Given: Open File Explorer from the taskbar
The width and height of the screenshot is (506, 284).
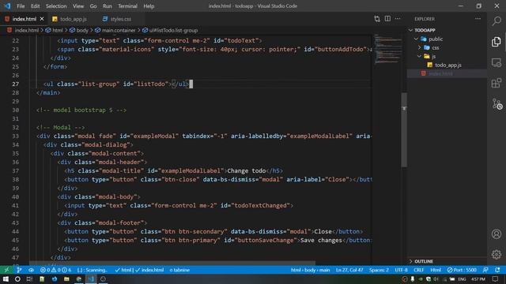Looking at the screenshot, I should tap(66, 279).
